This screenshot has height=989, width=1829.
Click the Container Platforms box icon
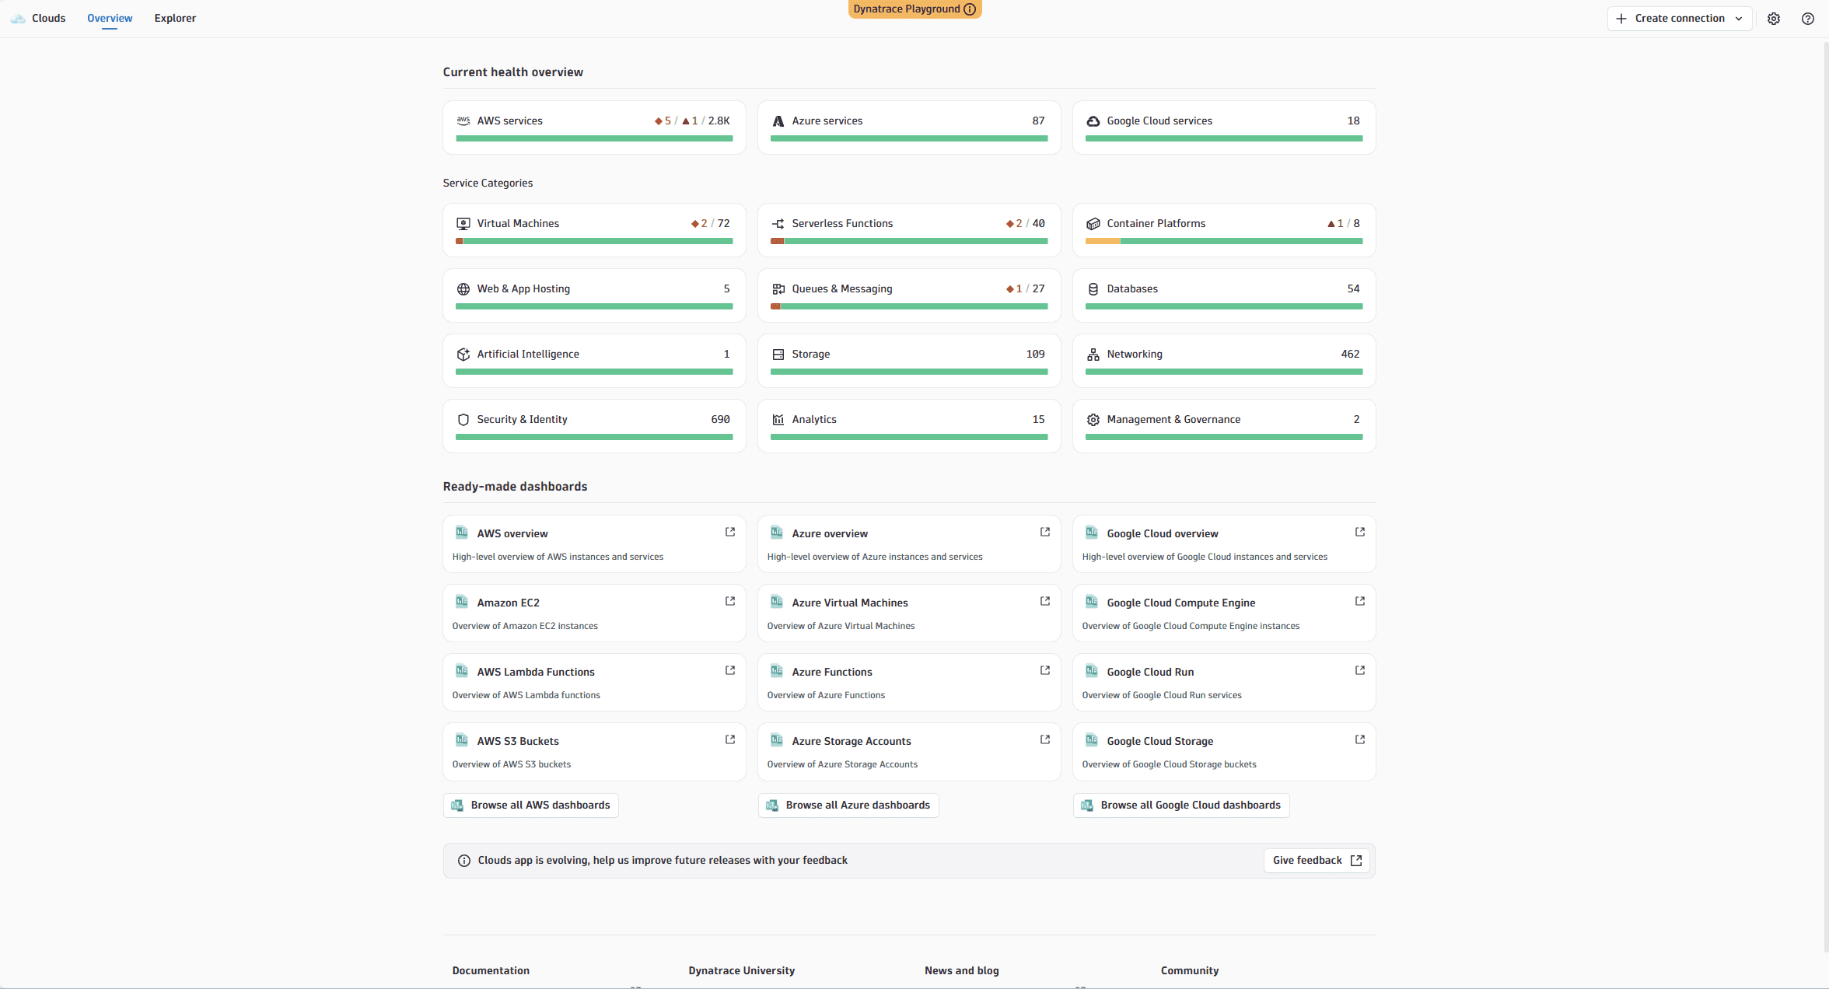click(1093, 224)
